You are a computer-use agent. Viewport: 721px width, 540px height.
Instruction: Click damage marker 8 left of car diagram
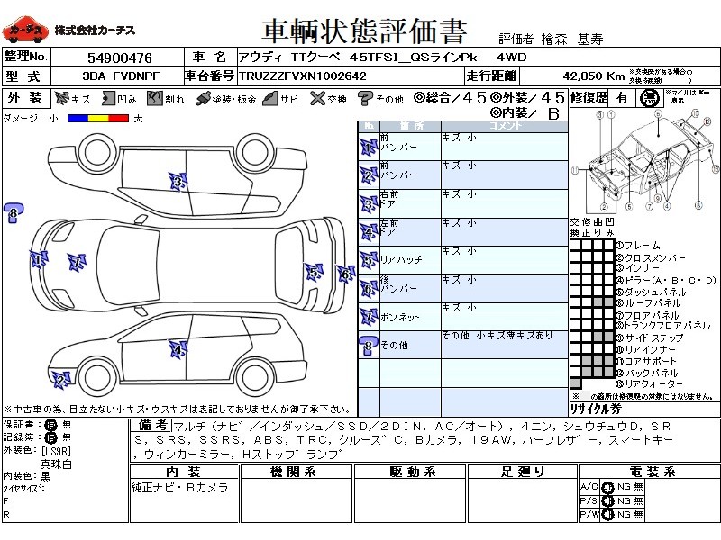pos(13,212)
